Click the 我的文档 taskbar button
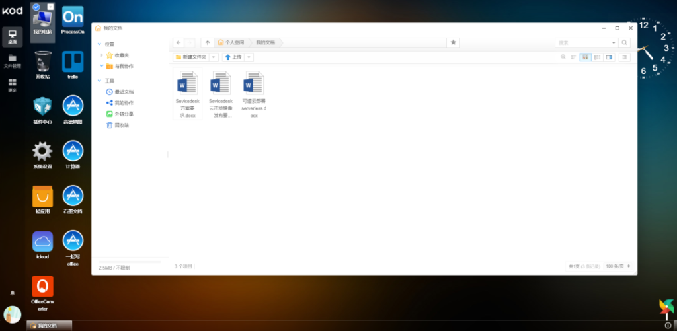This screenshot has height=331, width=677. pyautogui.click(x=49, y=326)
